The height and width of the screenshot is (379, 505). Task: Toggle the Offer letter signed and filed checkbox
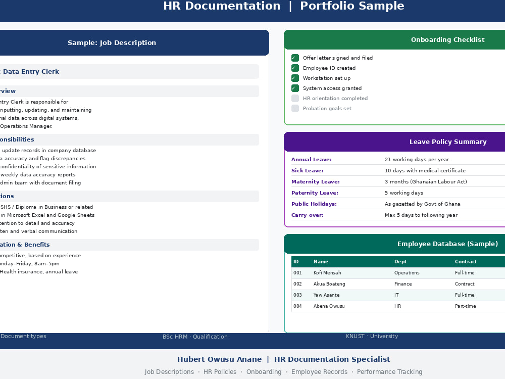(x=295, y=58)
